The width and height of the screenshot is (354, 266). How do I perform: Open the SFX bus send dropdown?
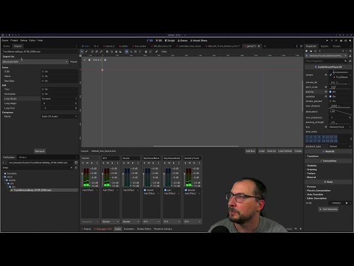[x=111, y=222]
